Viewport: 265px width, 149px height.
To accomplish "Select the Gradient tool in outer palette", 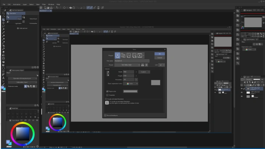I will (x=3, y=65).
